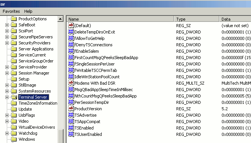The width and height of the screenshot is (251, 143).
Task: Click the ServiceCurrent folder icon
Action: 14,55
